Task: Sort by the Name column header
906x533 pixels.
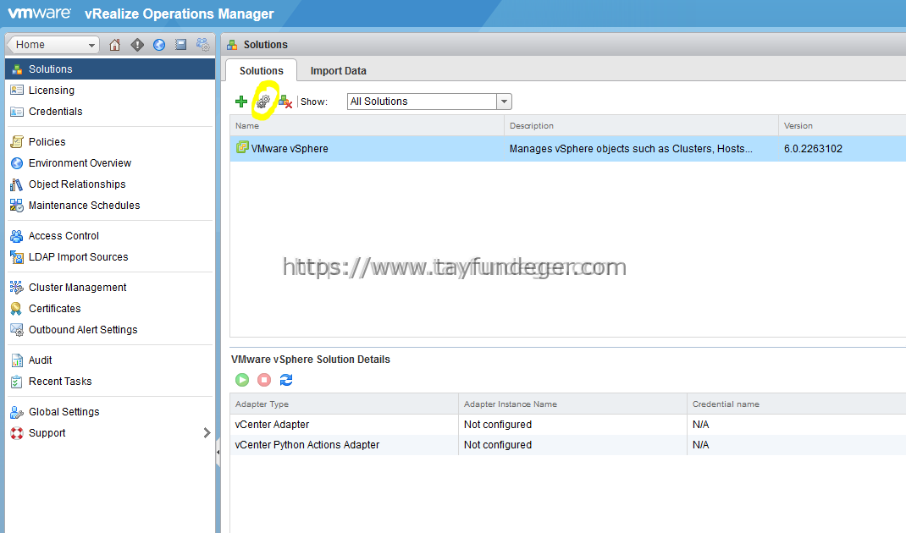Action: pyautogui.click(x=367, y=125)
